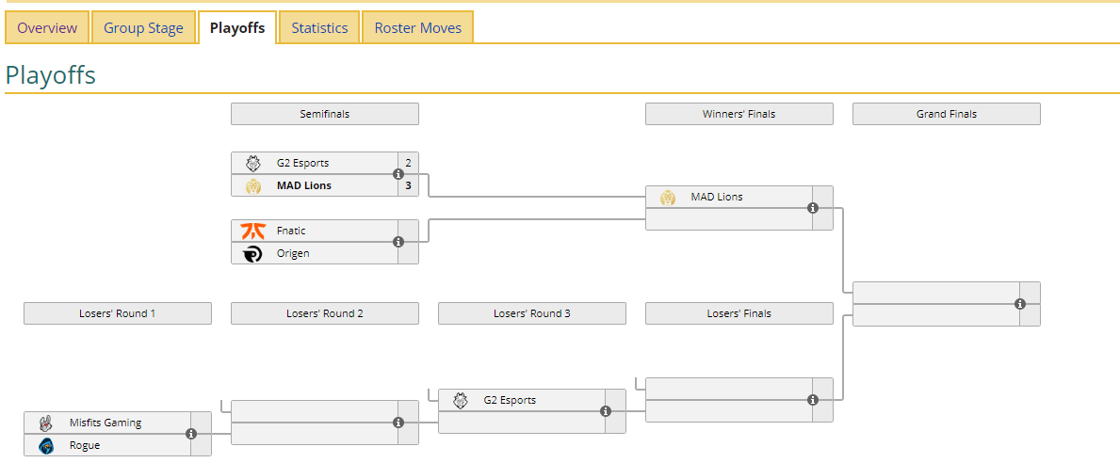Click the Winners' Finals round header
This screenshot has height=463, width=1120.
coord(739,114)
